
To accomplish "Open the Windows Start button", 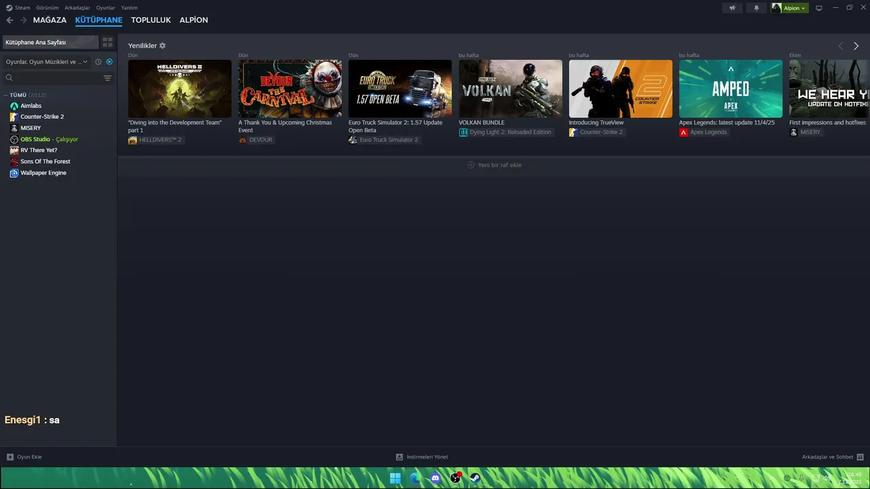I will 395,478.
